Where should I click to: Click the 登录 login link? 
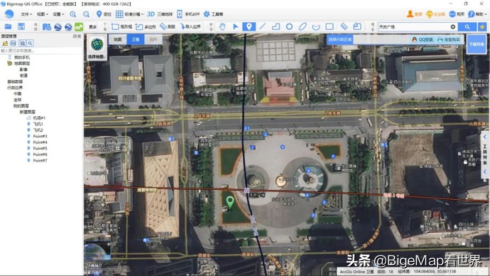[x=414, y=14]
